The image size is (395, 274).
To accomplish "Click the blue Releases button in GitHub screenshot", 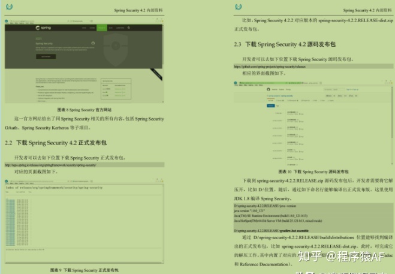I will click(271, 106).
